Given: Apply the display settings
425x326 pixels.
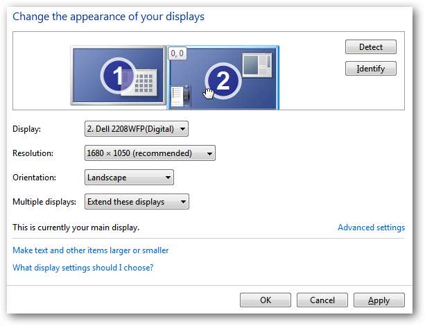Looking at the screenshot, I should click(379, 300).
